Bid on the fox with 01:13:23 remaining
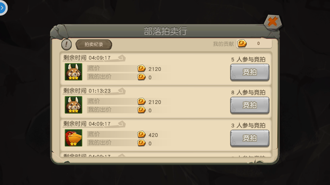The width and height of the screenshot is (330, 185). [x=250, y=105]
